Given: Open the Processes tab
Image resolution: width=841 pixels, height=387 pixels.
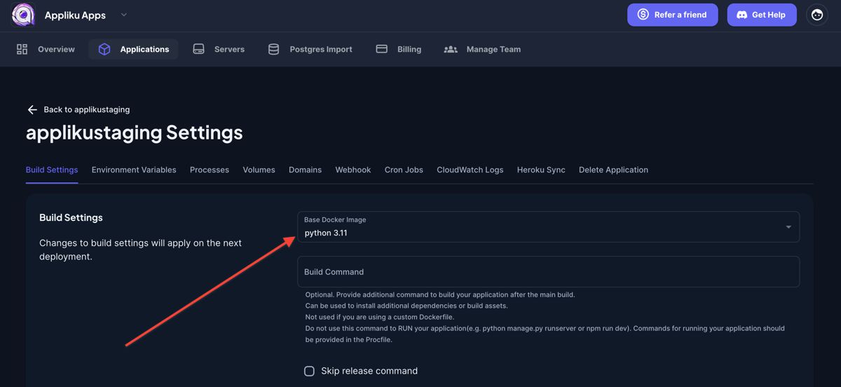Looking at the screenshot, I should [210, 170].
